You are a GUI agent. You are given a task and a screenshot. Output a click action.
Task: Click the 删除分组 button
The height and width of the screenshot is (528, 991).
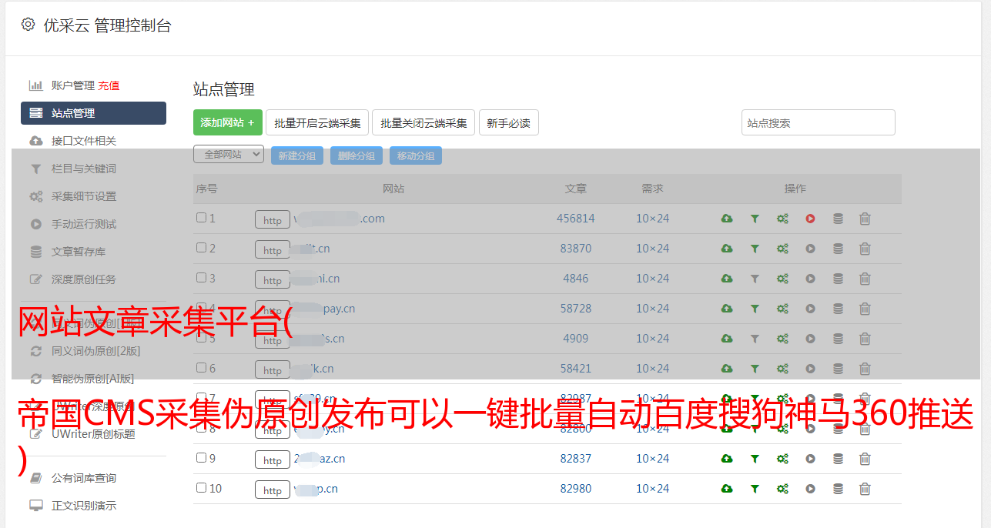357,155
